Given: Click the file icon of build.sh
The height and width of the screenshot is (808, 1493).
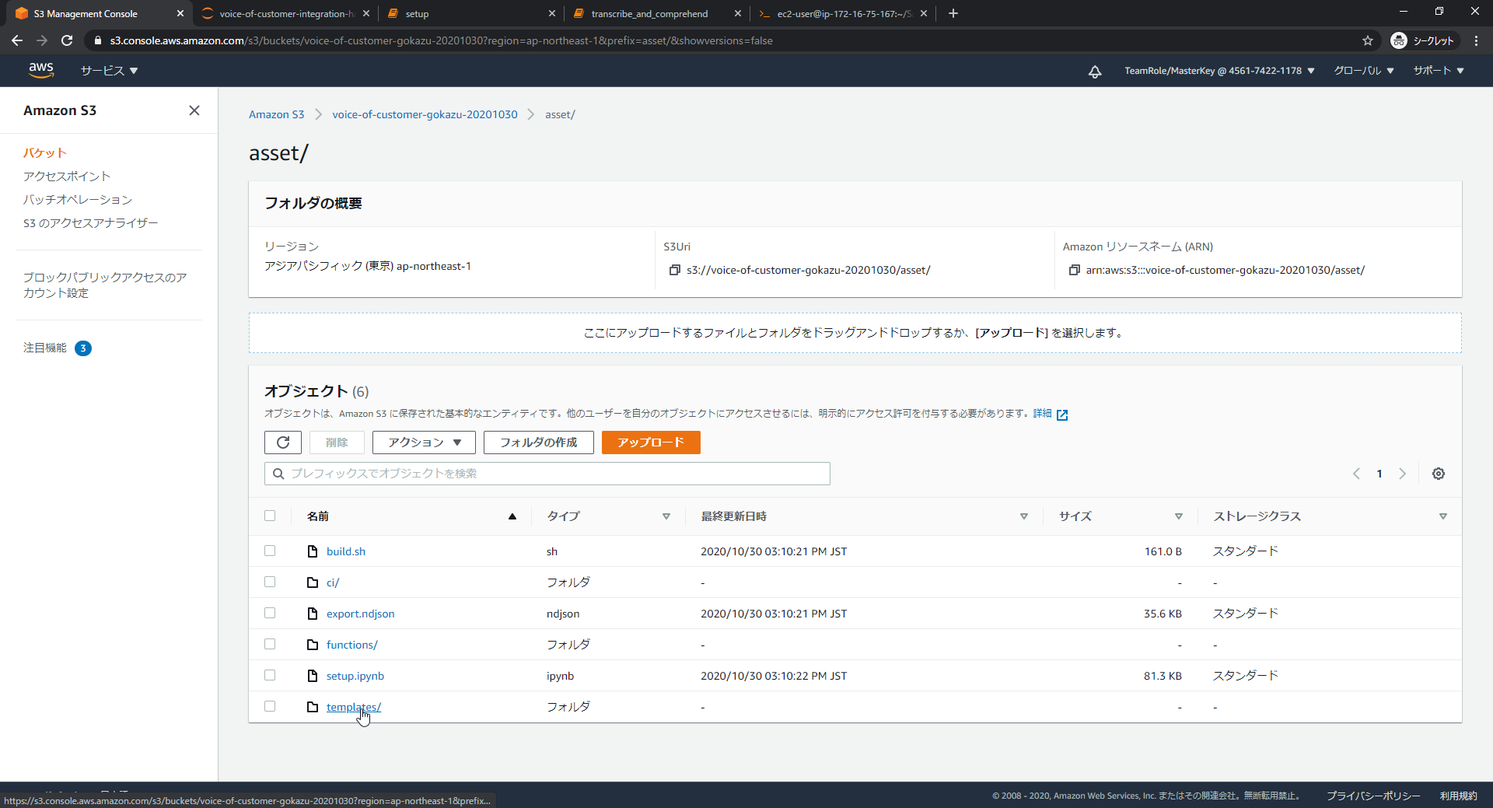Looking at the screenshot, I should (x=313, y=551).
